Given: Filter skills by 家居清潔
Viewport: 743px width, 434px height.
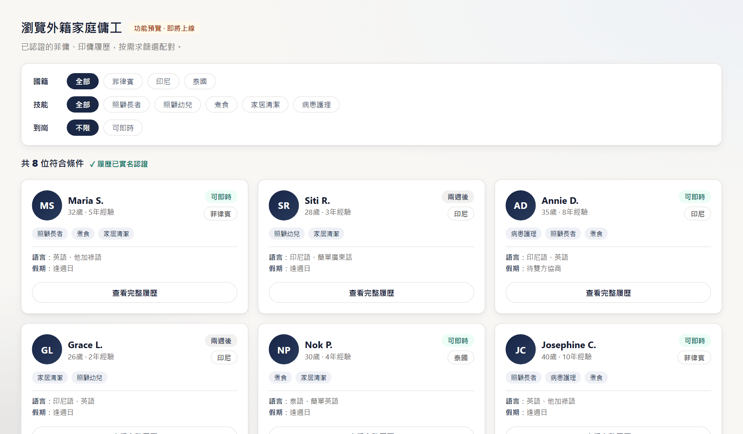Looking at the screenshot, I should [x=265, y=105].
